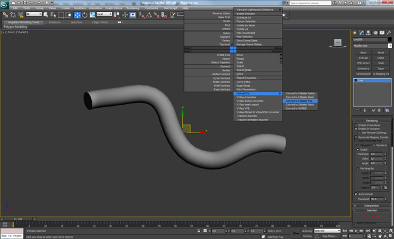
Task: Click the Edit Named Selection Sets icon
Action: click(172, 15)
